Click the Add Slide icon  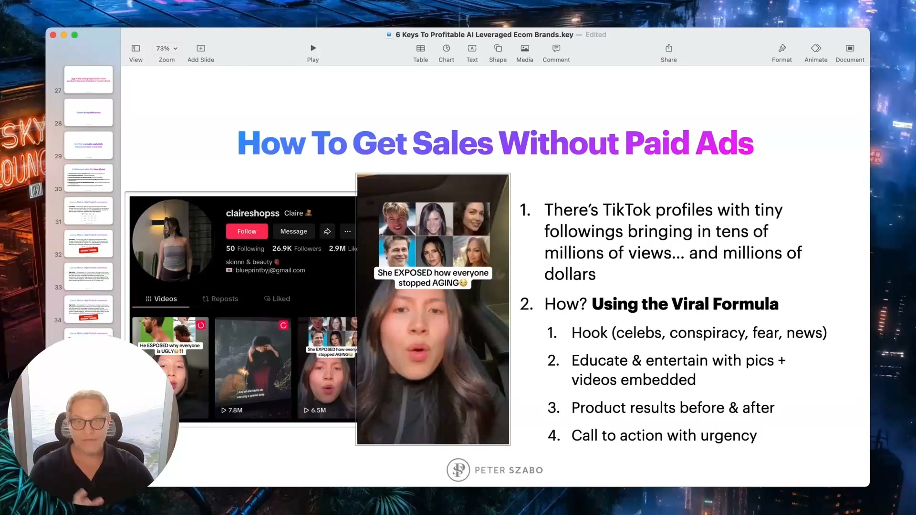click(200, 48)
